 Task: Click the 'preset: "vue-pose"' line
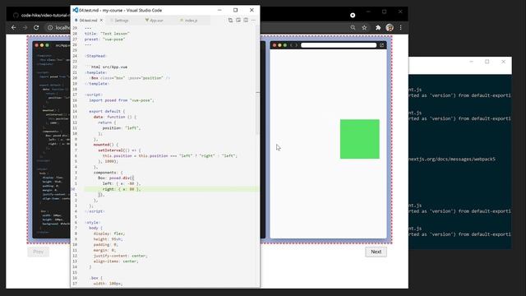point(104,39)
